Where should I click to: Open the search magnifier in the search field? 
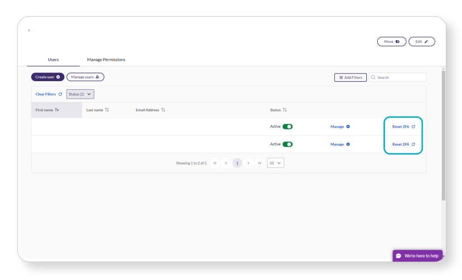point(373,77)
